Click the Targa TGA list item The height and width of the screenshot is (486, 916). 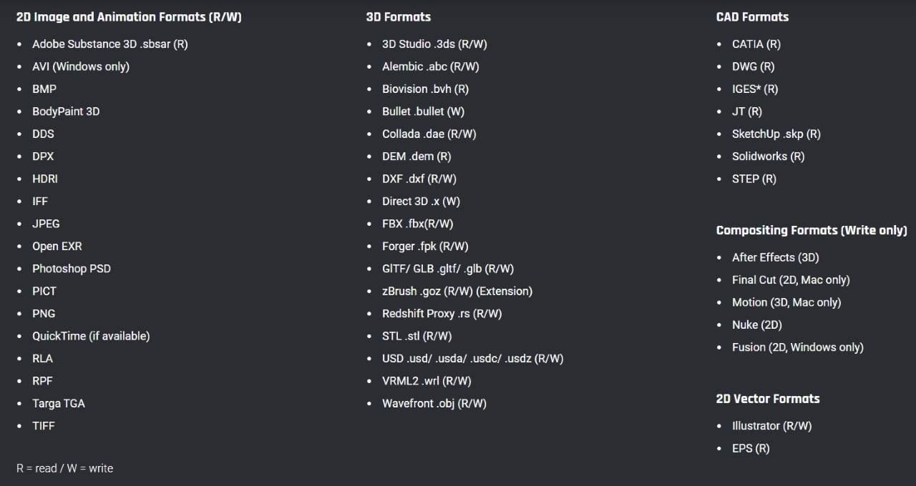(x=59, y=403)
